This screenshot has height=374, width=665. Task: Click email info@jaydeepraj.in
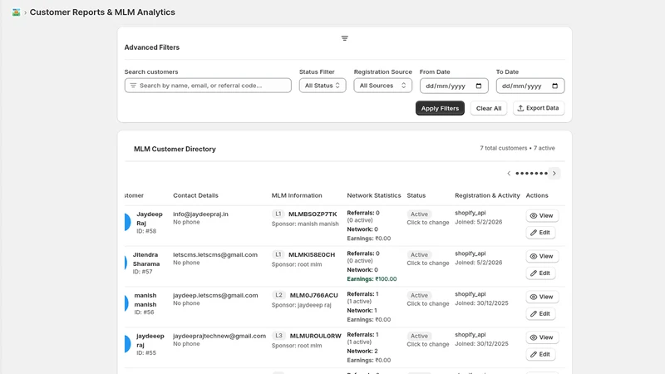(x=200, y=214)
